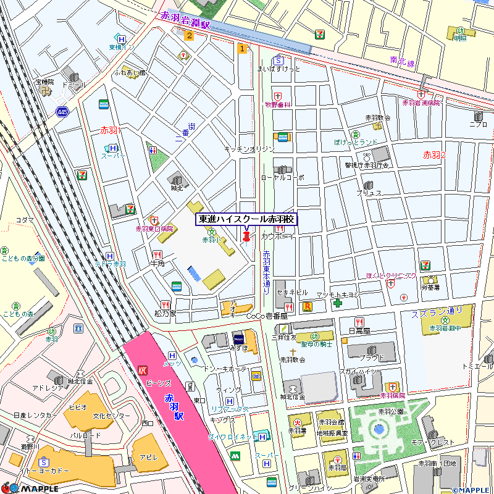Click the 赤羽病院 hospital icon

[x=392, y=387]
